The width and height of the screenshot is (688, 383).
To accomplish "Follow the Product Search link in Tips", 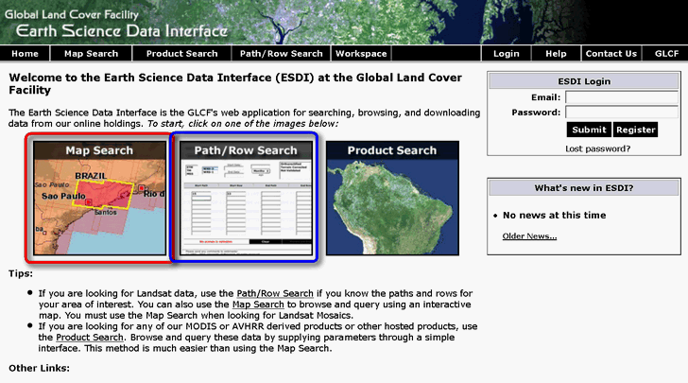I will coord(90,338).
